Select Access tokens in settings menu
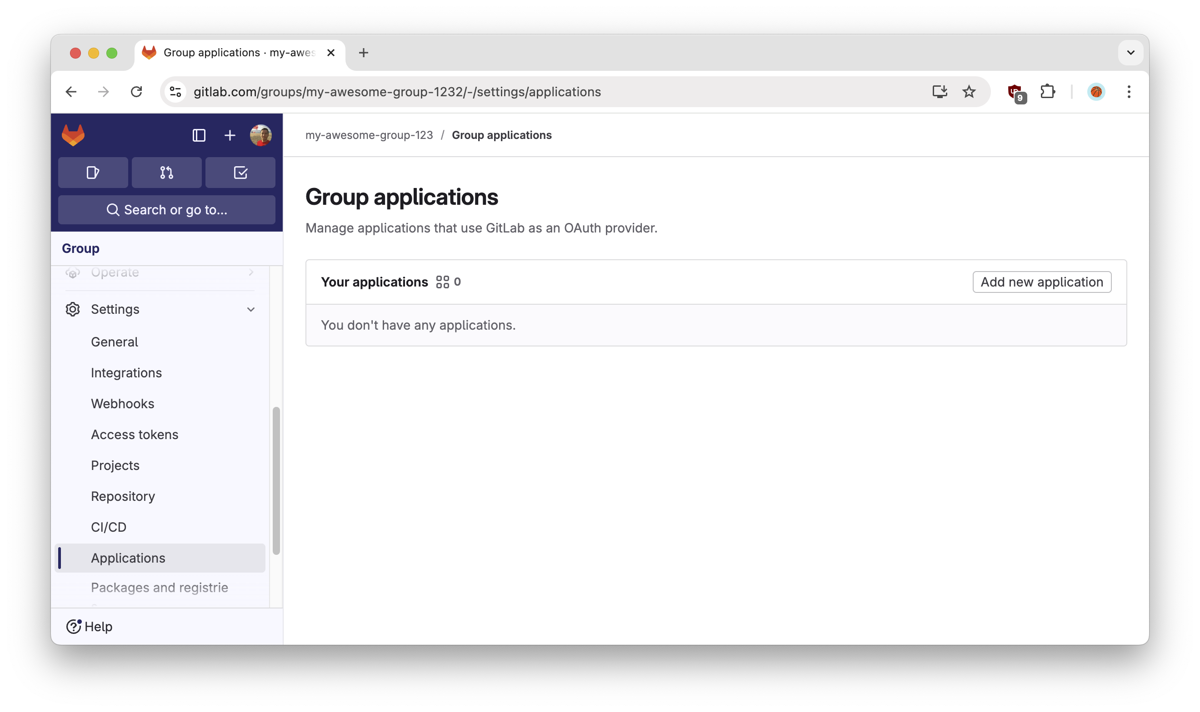This screenshot has height=712, width=1200. point(135,435)
